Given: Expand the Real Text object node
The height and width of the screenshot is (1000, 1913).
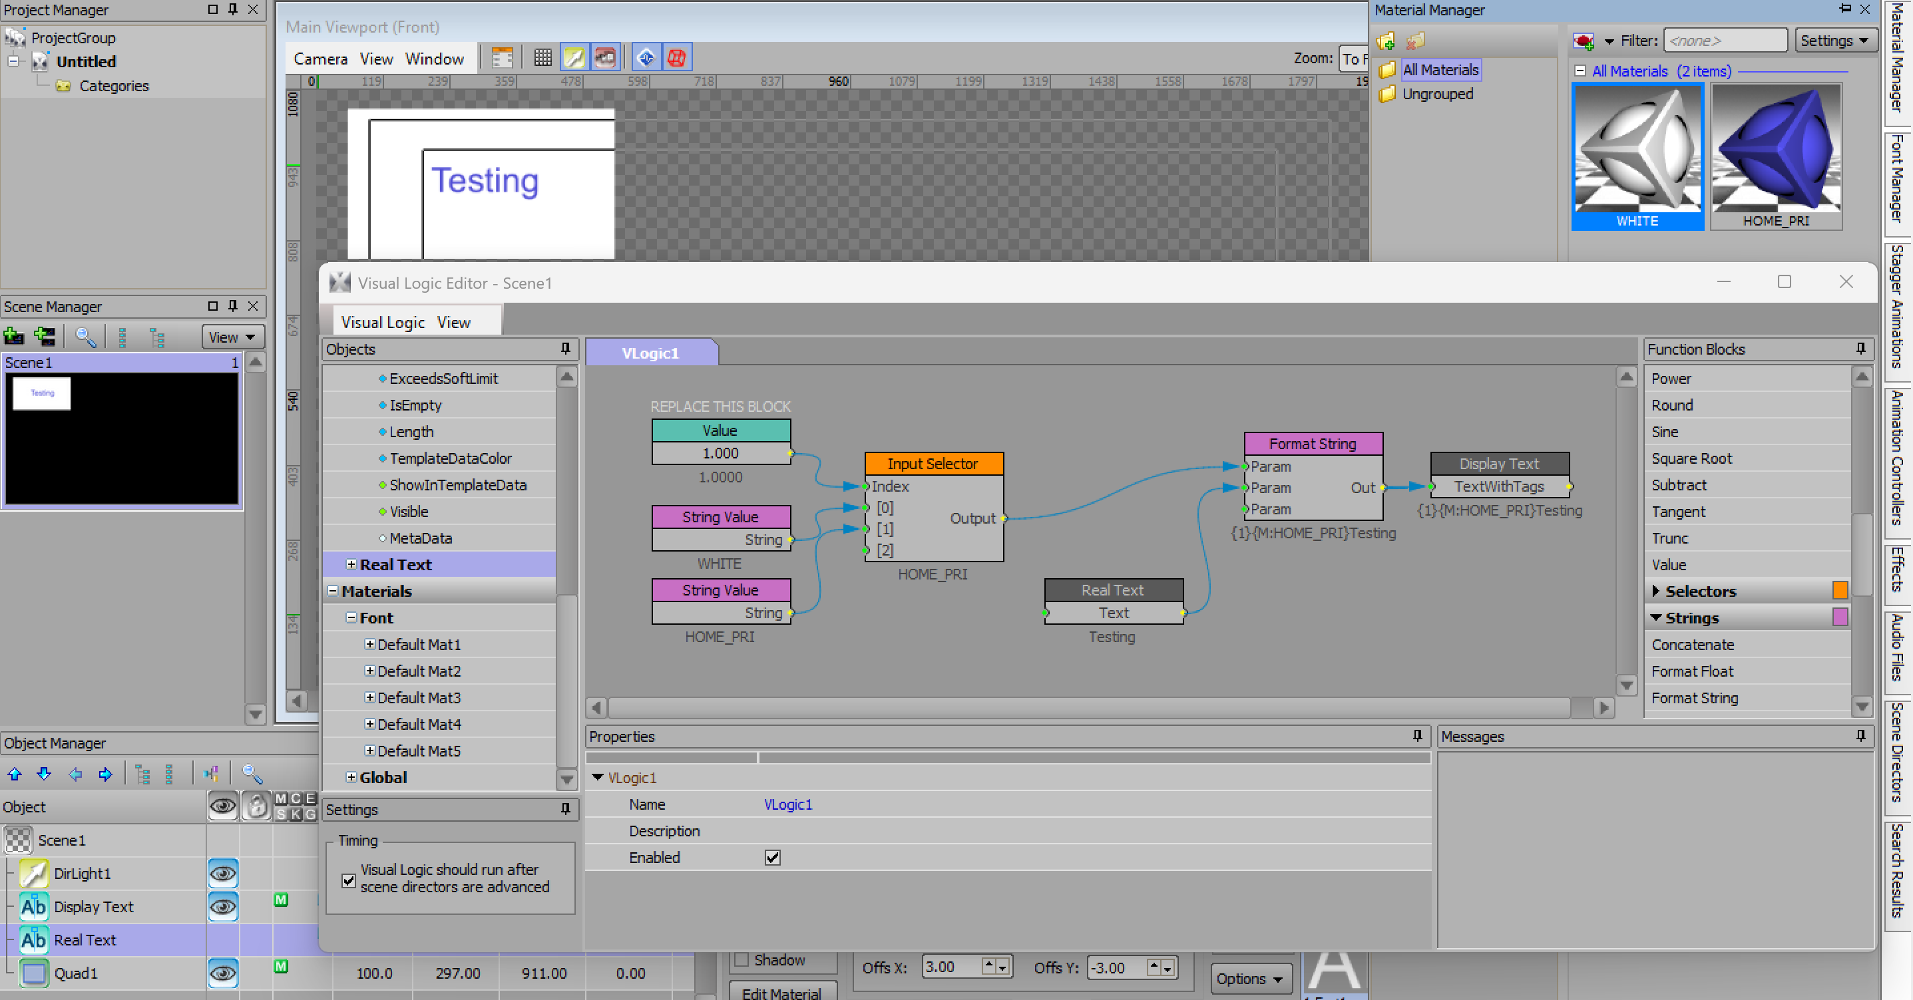Looking at the screenshot, I should click(x=351, y=564).
